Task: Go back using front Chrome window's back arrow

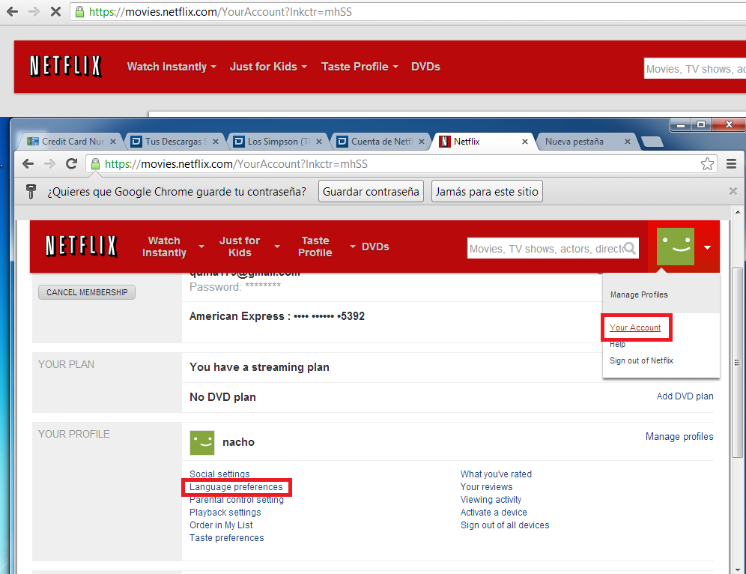Action: tap(28, 164)
